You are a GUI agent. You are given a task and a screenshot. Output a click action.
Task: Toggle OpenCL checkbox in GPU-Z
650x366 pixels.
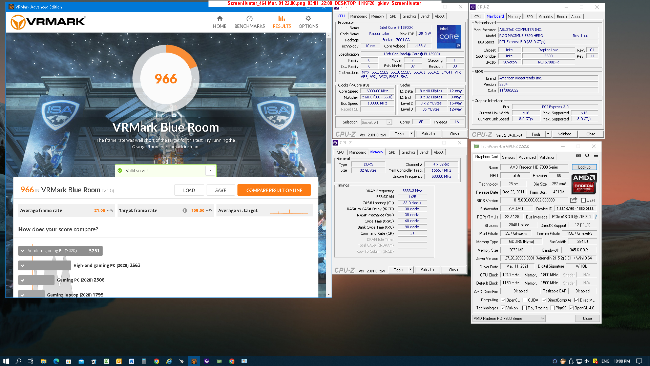[x=503, y=300]
